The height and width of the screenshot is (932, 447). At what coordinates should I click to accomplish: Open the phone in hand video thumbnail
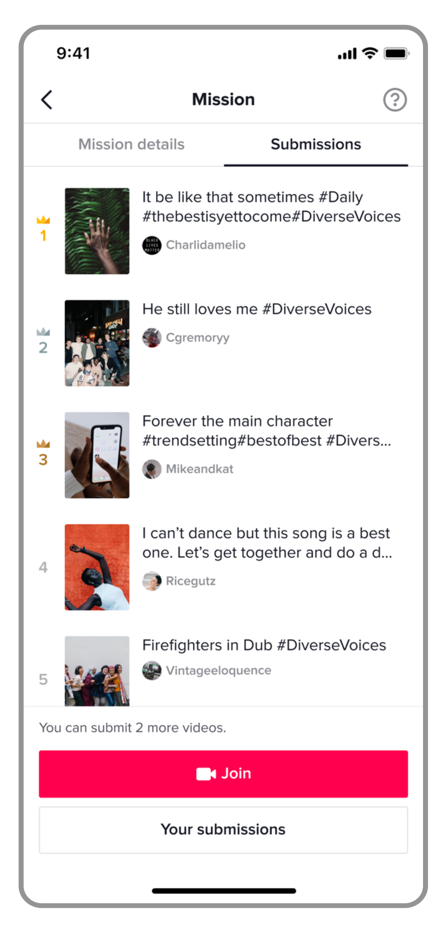click(x=97, y=455)
